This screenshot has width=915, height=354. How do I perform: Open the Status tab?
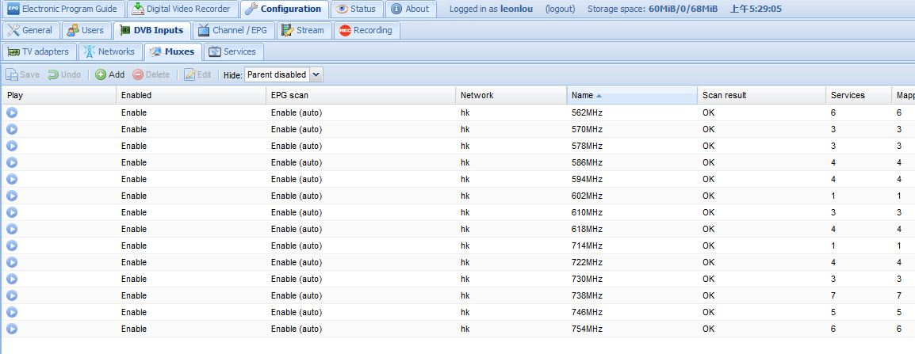(x=357, y=9)
